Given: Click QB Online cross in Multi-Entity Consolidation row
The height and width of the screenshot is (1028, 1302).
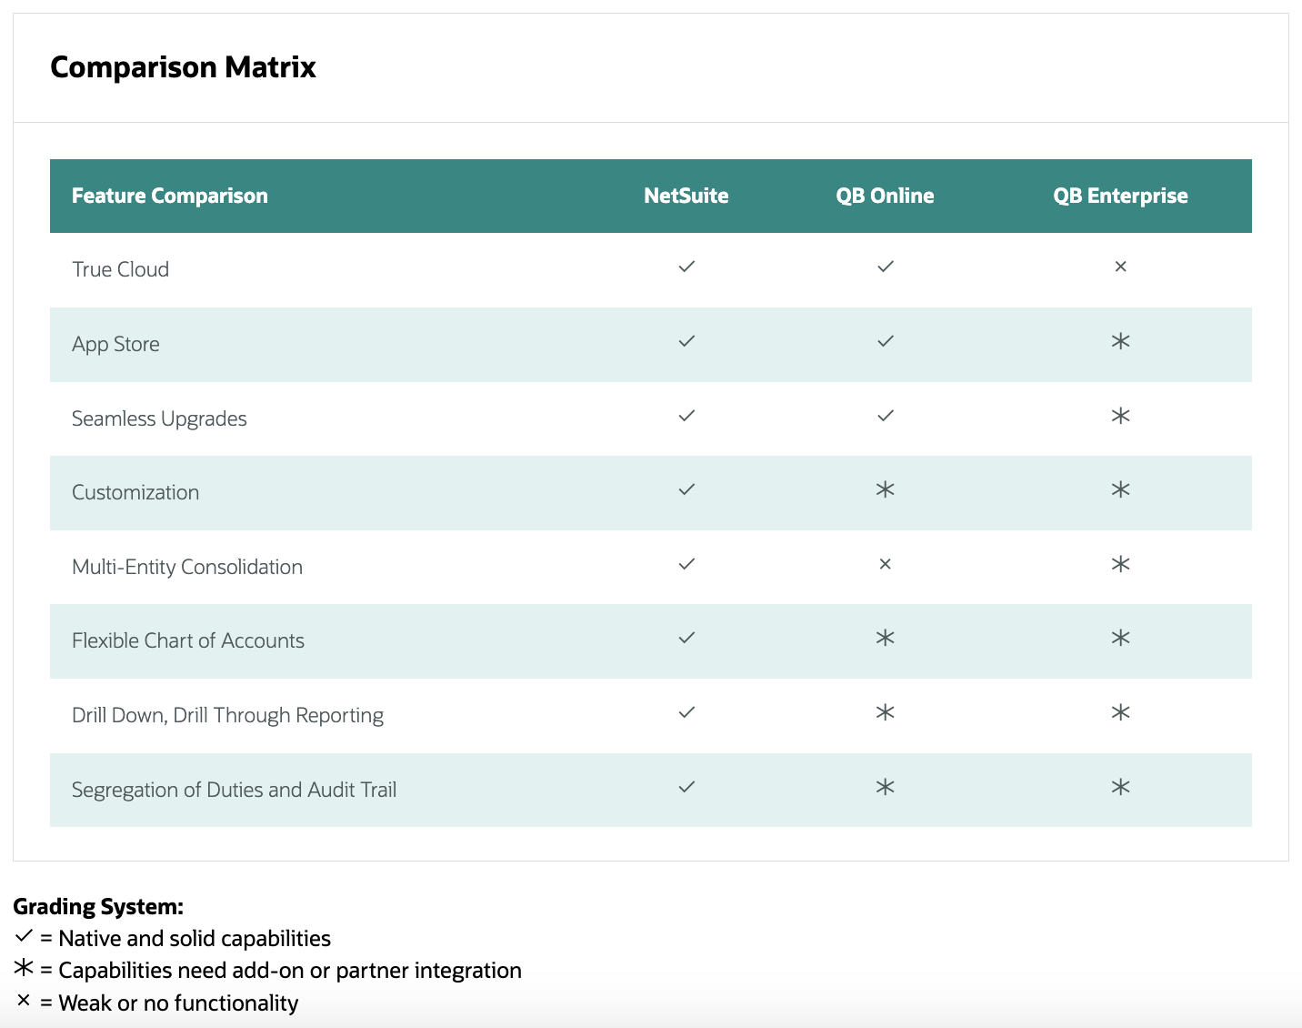Looking at the screenshot, I should click(x=886, y=564).
